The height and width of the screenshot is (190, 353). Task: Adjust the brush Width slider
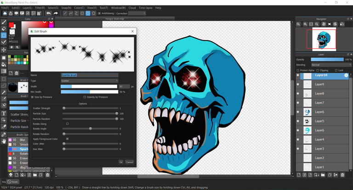(x=89, y=86)
